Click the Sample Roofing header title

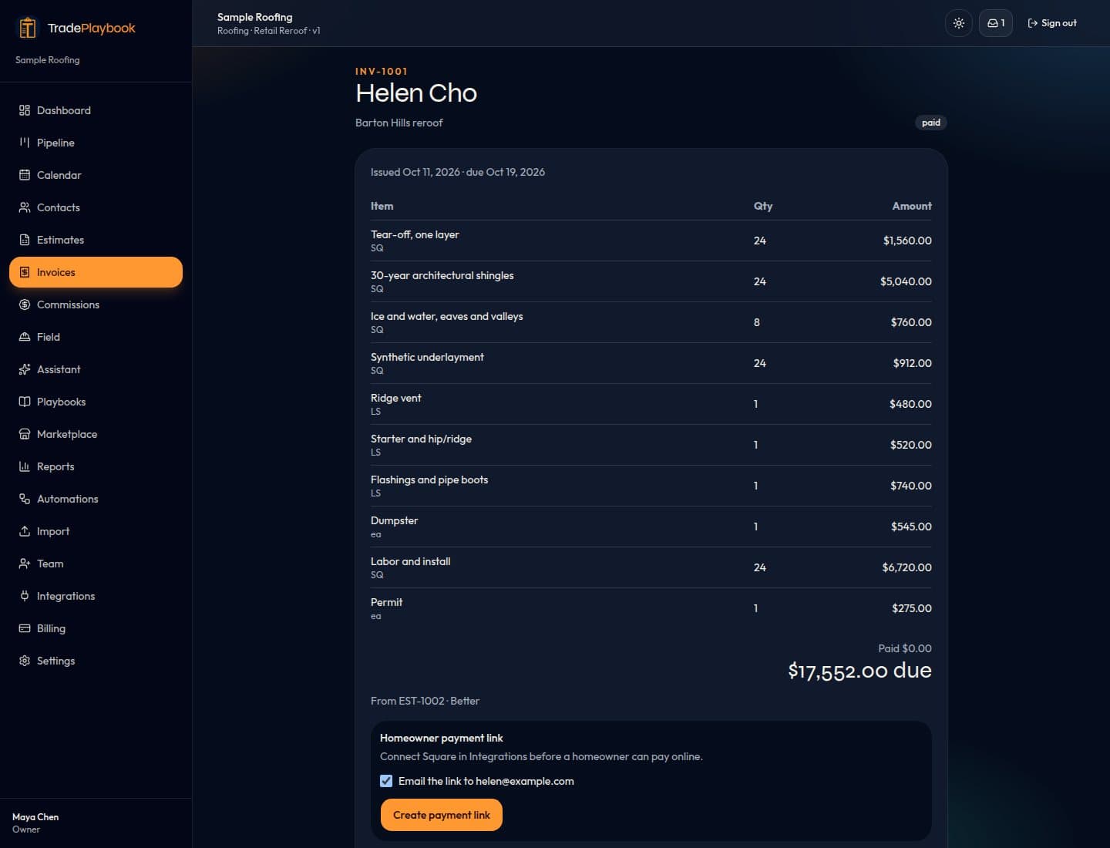254,17
